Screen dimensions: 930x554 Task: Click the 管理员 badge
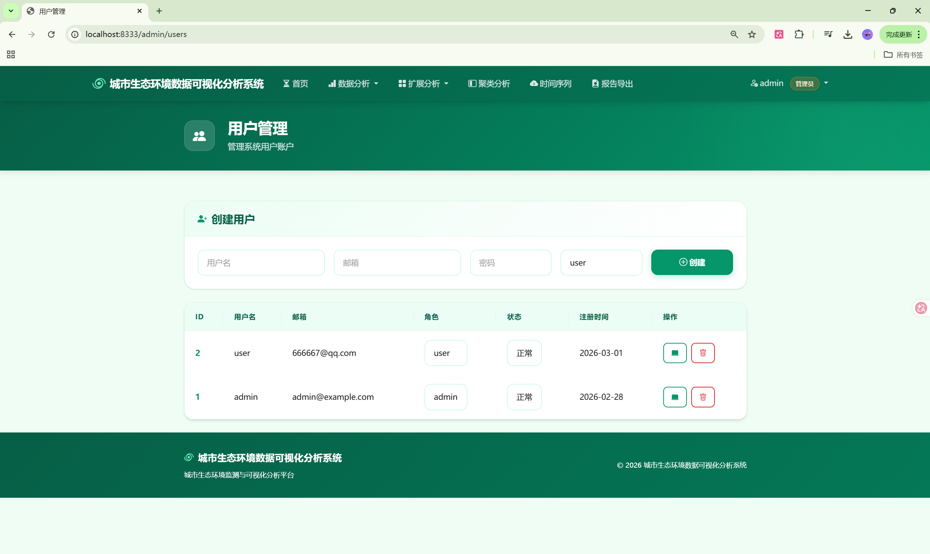pos(804,83)
